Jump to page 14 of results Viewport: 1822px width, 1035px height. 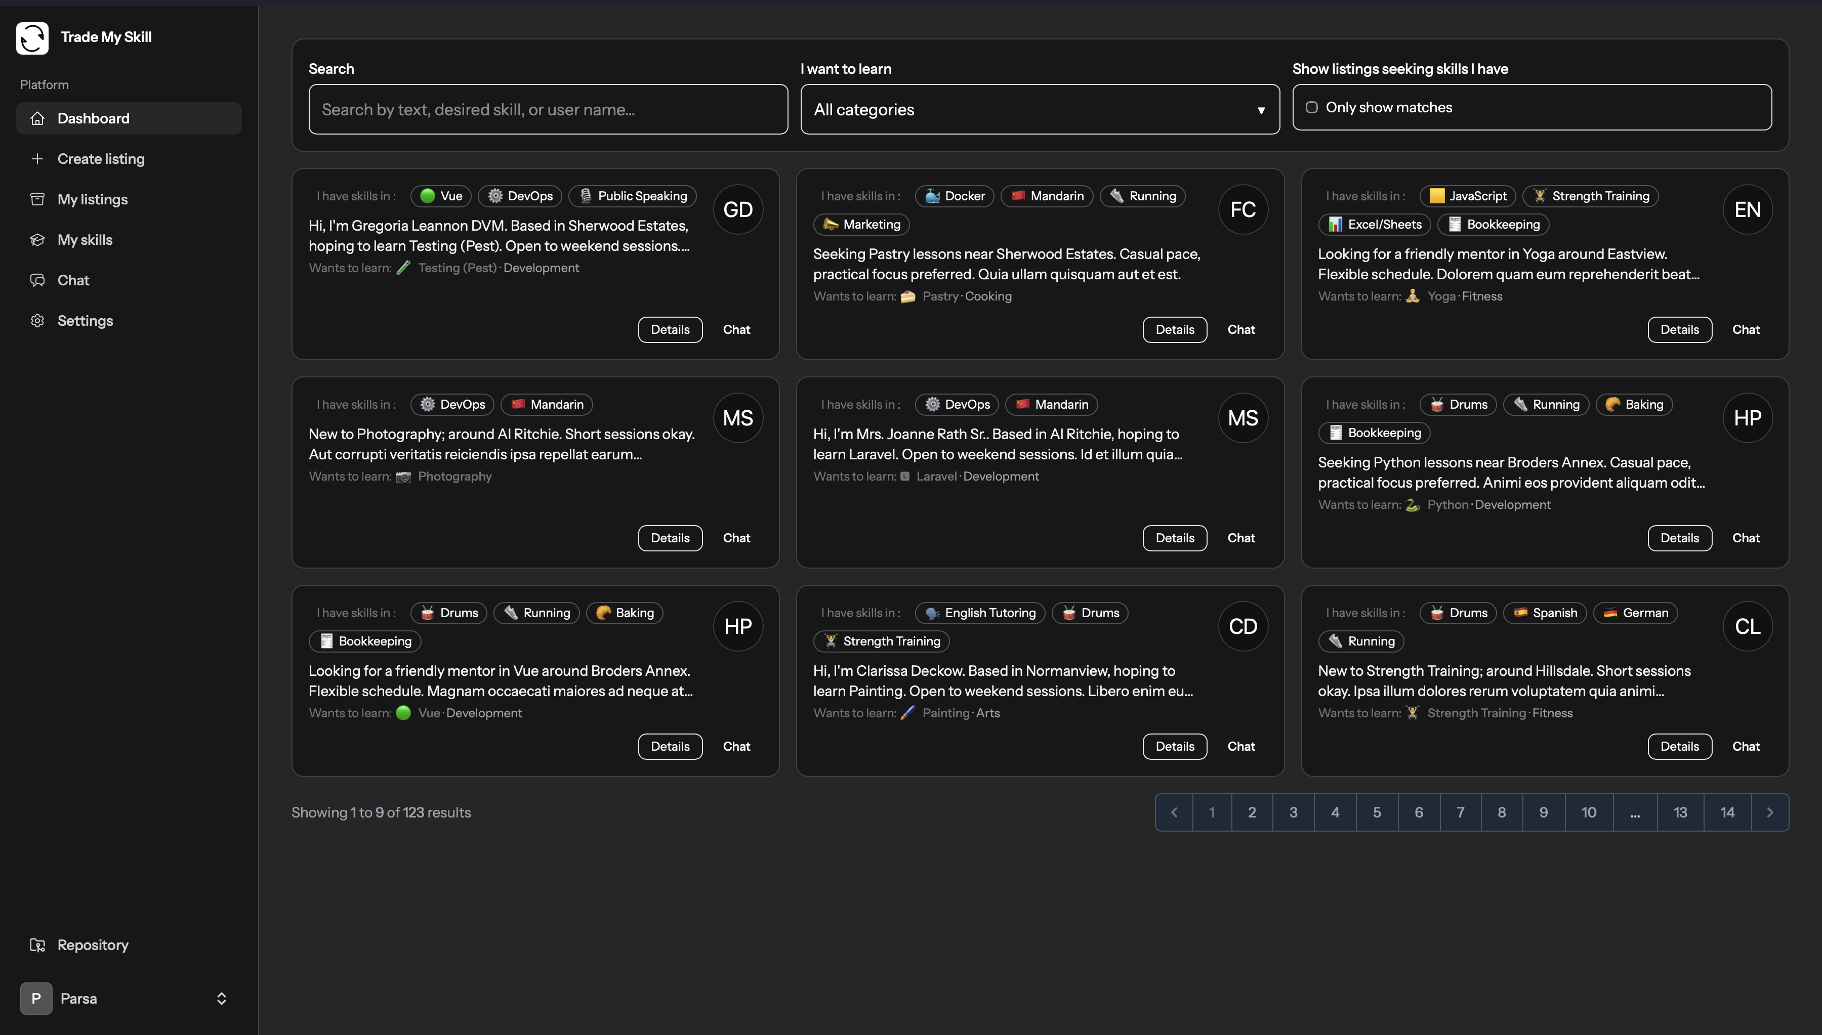tap(1727, 812)
